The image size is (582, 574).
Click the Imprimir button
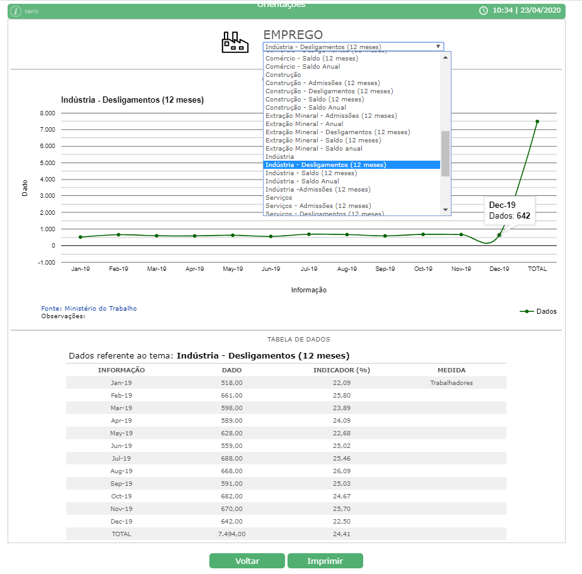(x=325, y=561)
